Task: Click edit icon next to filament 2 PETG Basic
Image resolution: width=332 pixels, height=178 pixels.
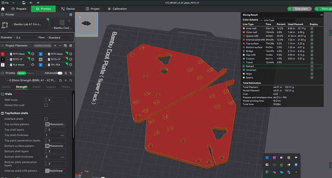Action: [71, 54]
